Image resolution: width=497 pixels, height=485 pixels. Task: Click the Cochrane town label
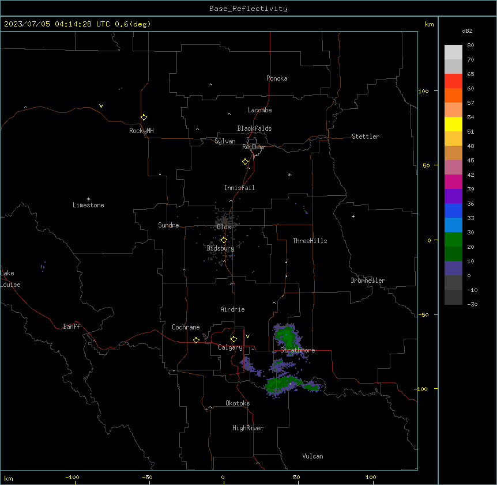pyautogui.click(x=186, y=327)
